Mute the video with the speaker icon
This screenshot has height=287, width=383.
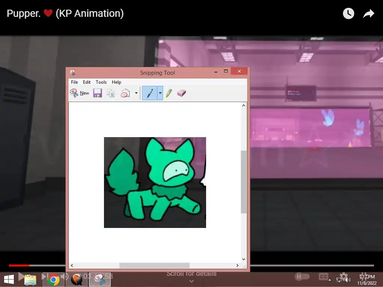click(x=64, y=277)
